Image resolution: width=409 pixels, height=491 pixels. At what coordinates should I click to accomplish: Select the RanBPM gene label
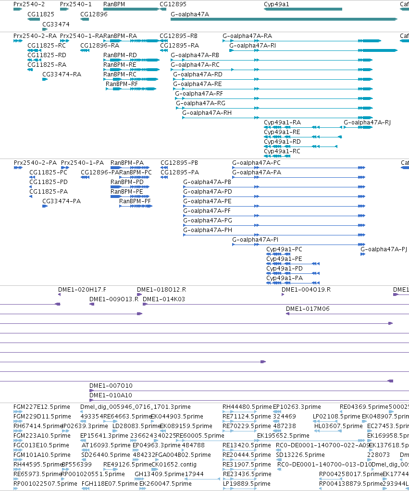pyautogui.click(x=114, y=4)
